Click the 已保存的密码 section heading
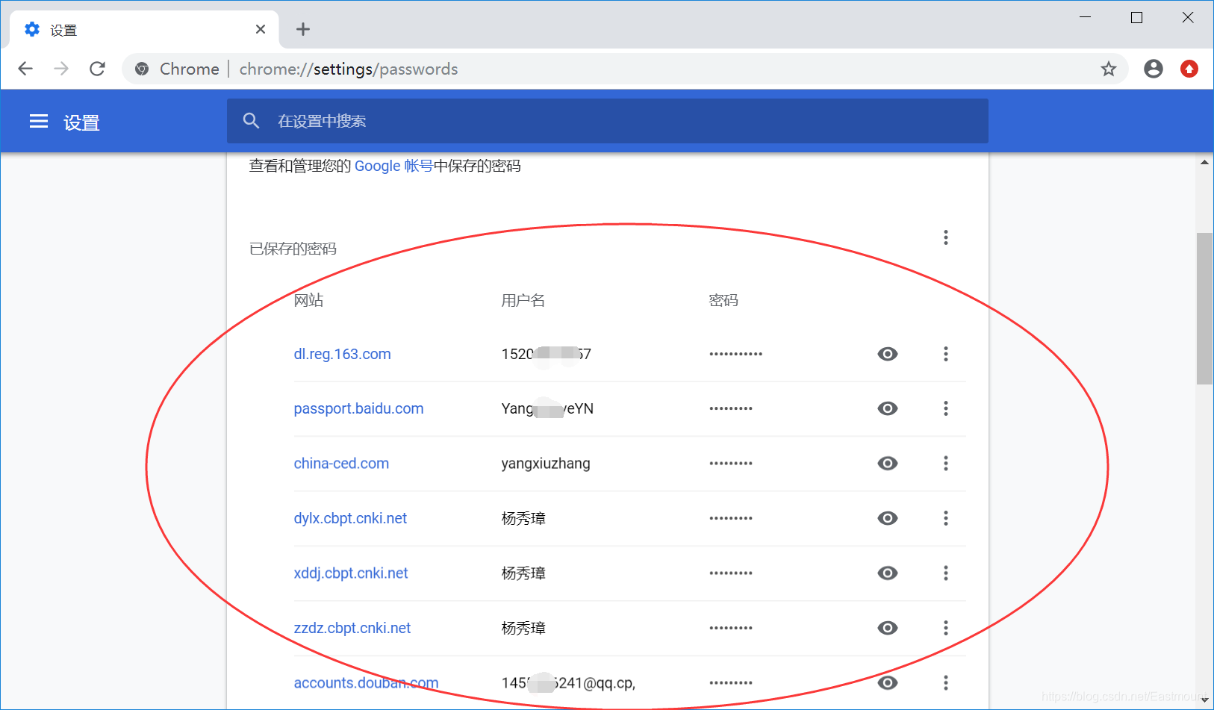This screenshot has height=710, width=1214. [x=293, y=249]
